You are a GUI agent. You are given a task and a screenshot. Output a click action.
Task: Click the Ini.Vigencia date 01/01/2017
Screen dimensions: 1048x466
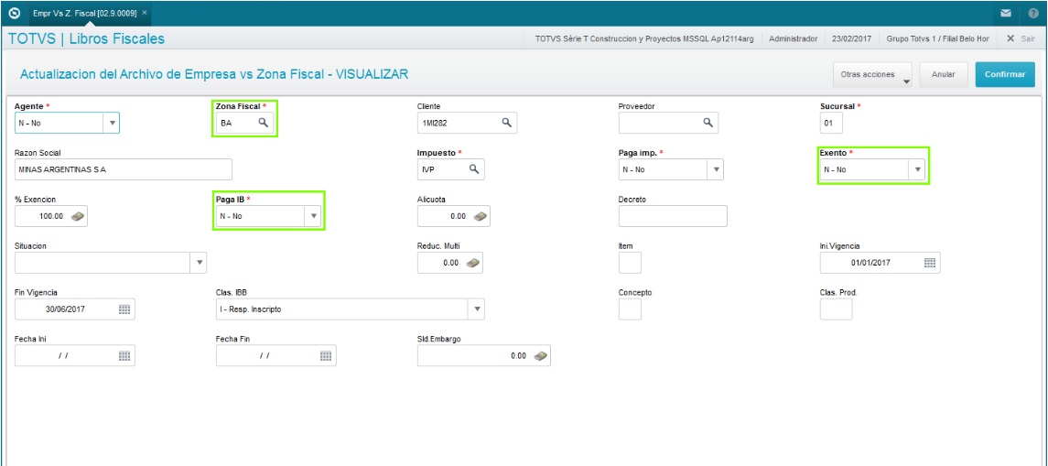870,263
